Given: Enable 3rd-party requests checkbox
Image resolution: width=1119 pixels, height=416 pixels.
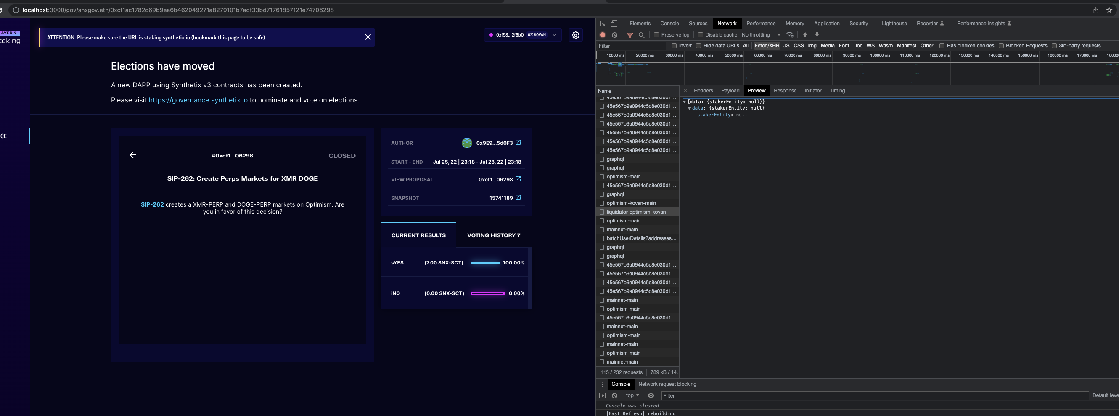Looking at the screenshot, I should coord(1054,46).
